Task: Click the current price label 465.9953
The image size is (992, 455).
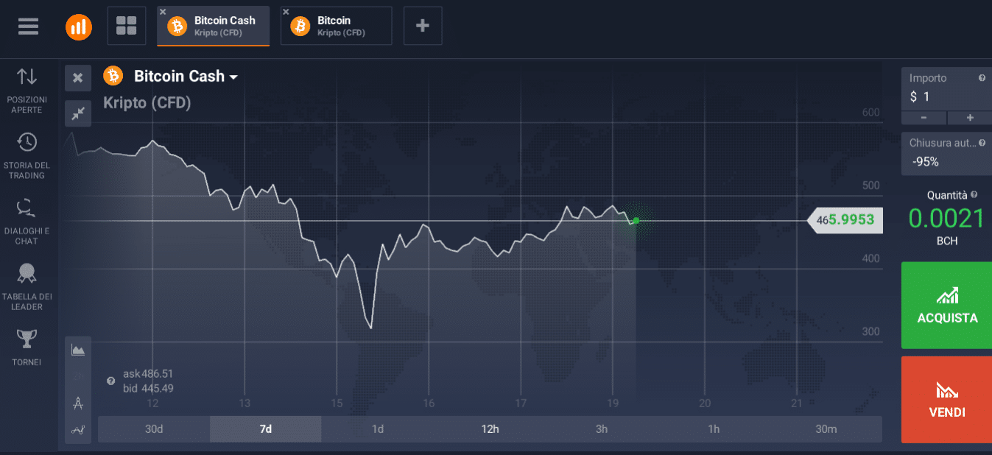Action: (x=845, y=219)
